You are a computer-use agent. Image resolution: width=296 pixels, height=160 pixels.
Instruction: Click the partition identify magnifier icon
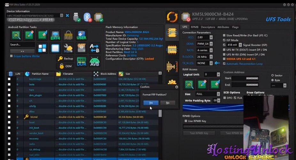pyautogui.click(x=16, y=35)
